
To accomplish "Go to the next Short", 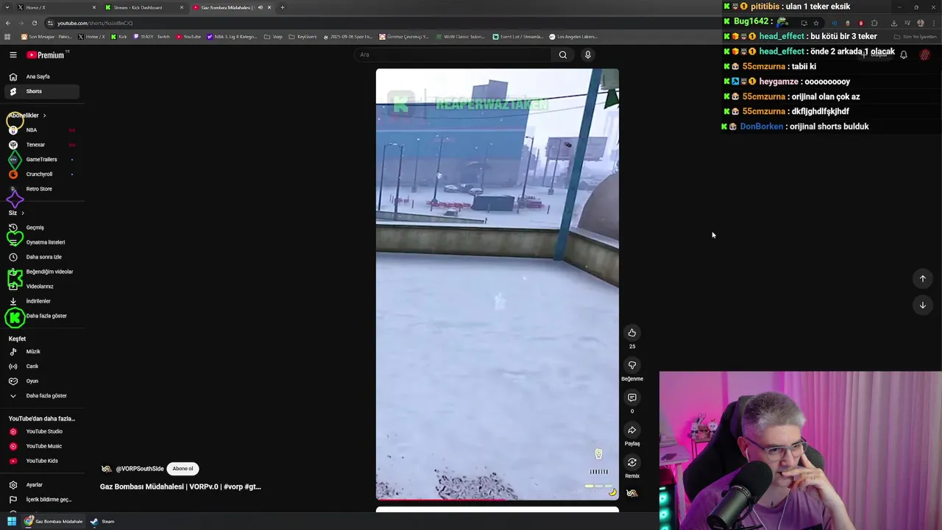I will point(922,305).
